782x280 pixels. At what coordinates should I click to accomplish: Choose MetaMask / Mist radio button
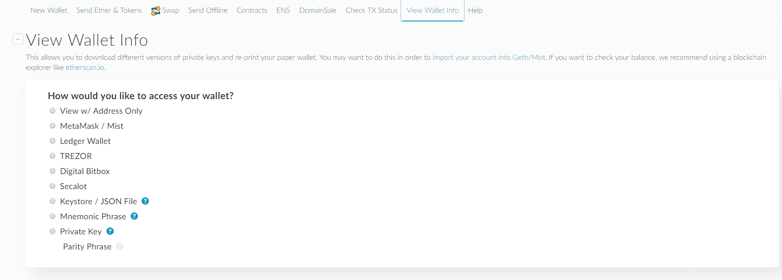coord(53,126)
